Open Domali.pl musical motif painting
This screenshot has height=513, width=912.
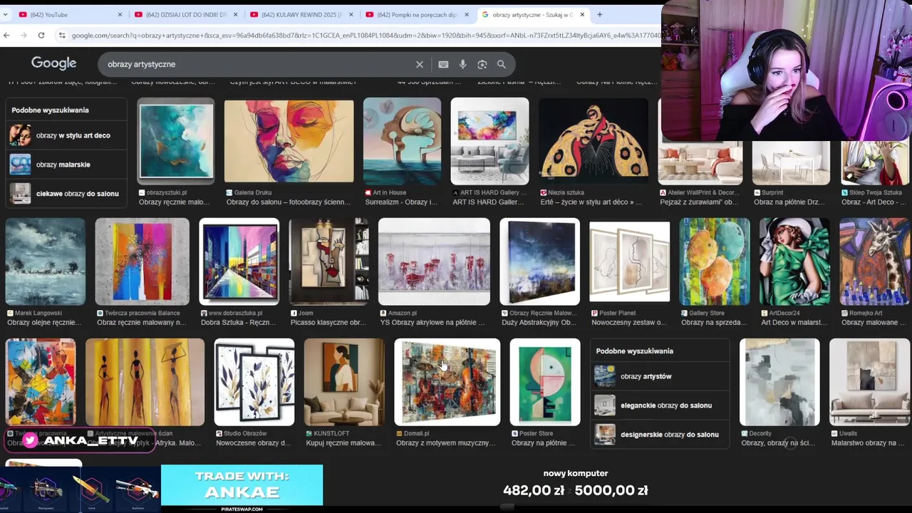pos(447,382)
